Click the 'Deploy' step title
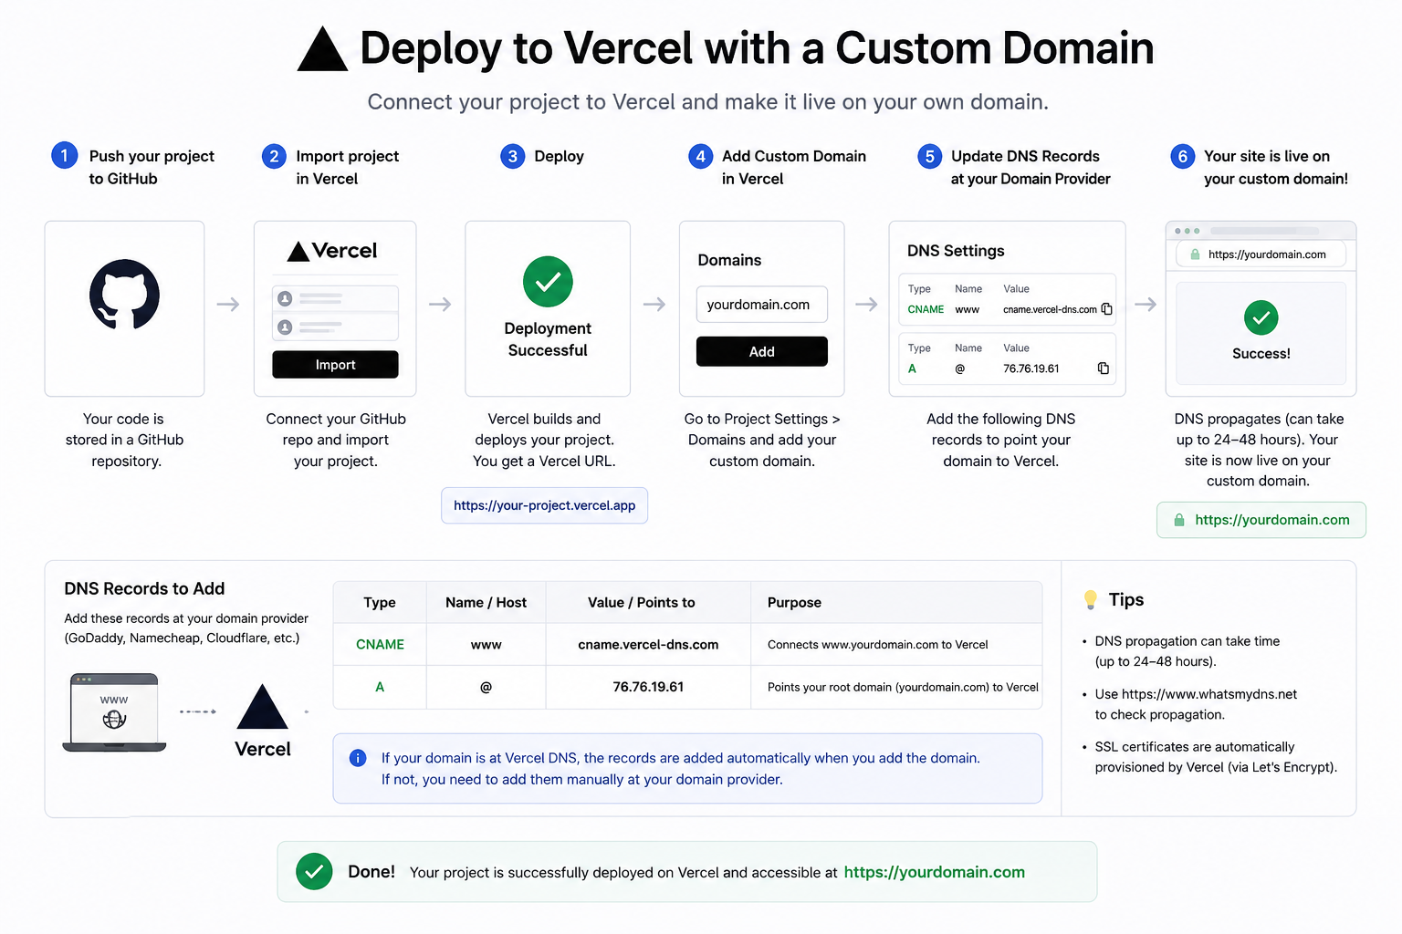1402x934 pixels. pos(559,157)
